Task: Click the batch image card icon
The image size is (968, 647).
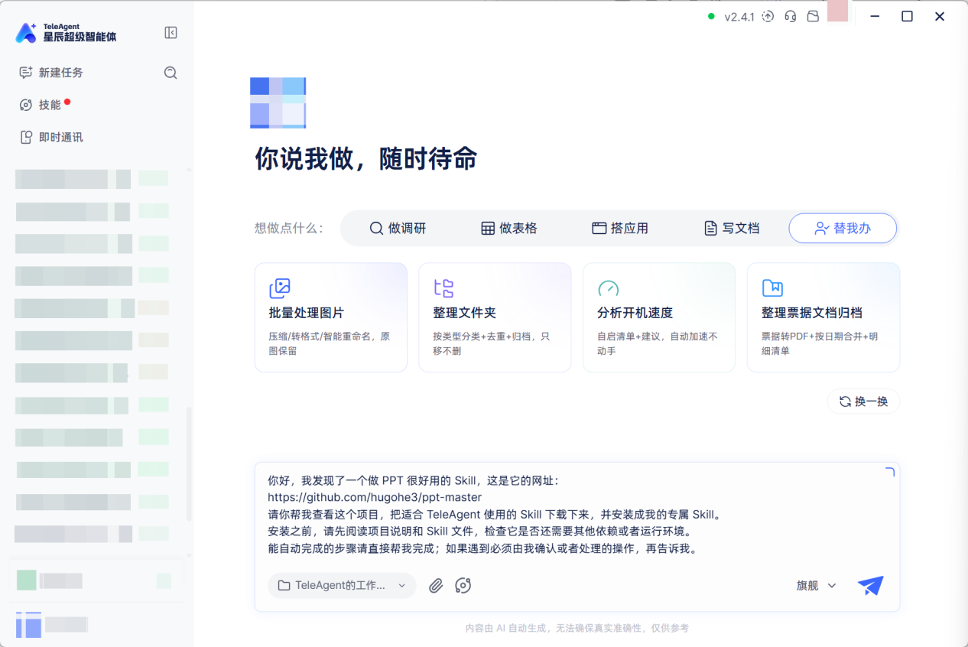Action: coord(280,288)
